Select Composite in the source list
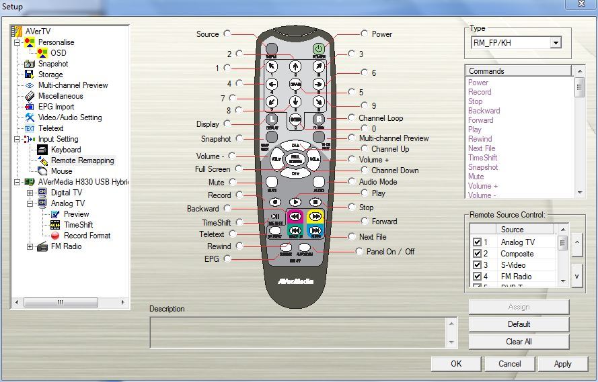Image resolution: width=598 pixels, height=382 pixels. [x=517, y=254]
